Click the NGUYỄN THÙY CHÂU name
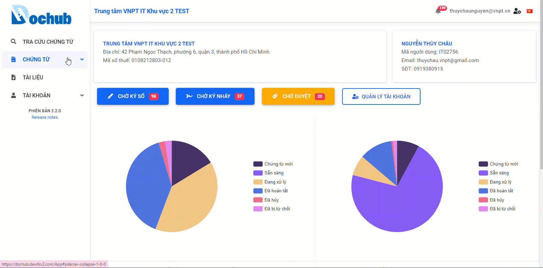Viewport: 543px width, 268px height. point(427,44)
